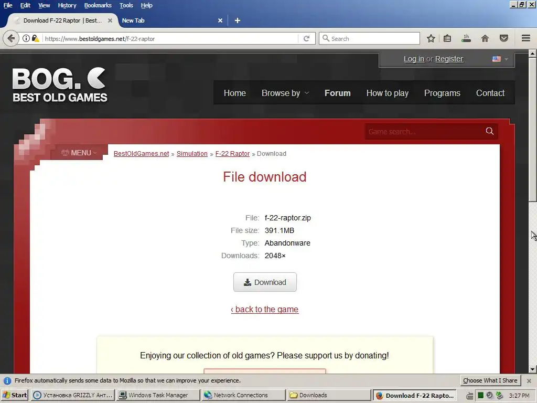
Task: Go to Home in site navigation
Action: [235, 93]
